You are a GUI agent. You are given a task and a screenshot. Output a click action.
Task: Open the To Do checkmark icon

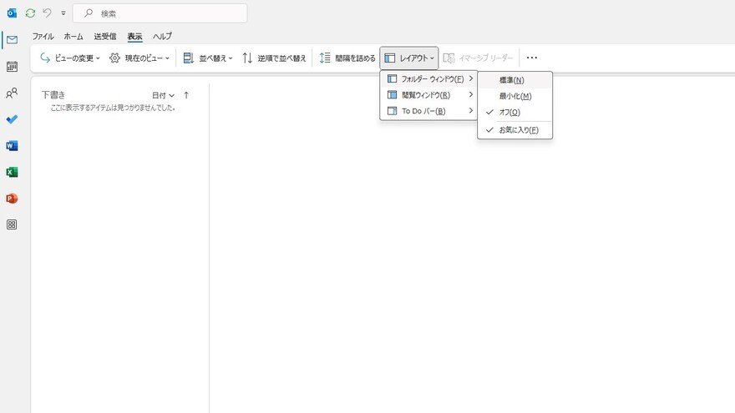click(x=12, y=119)
